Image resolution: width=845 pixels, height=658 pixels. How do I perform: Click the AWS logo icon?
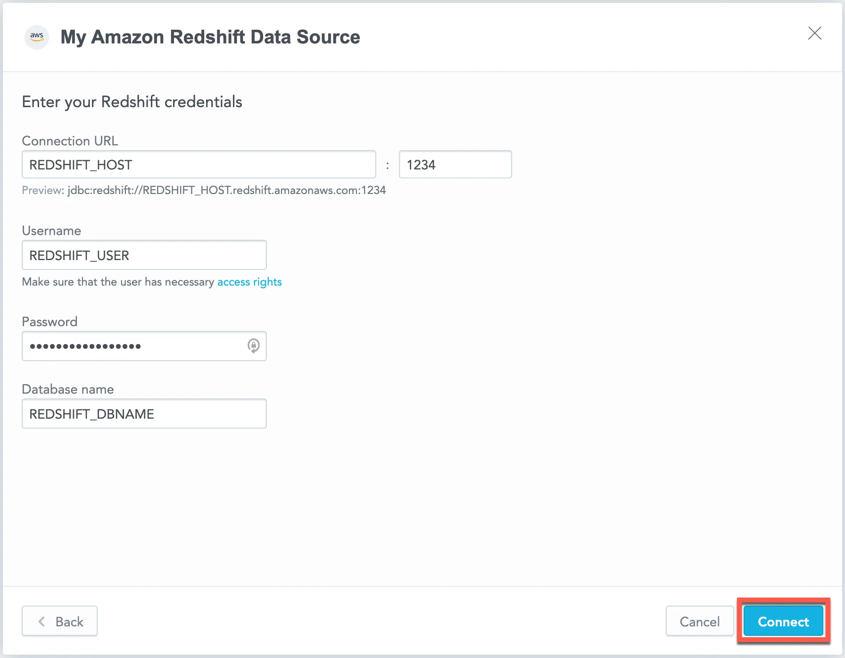[36, 37]
